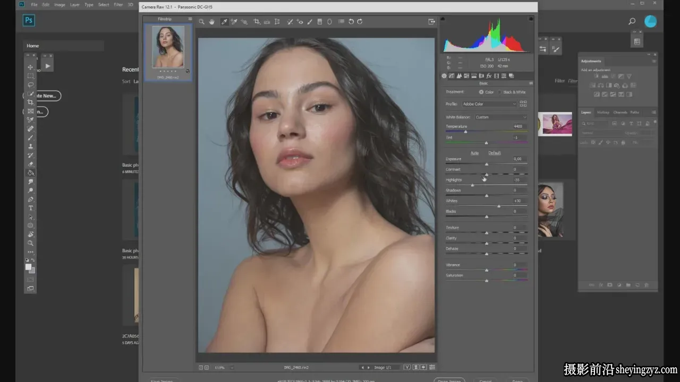Open the Camera Raw preferences list icon

click(341, 22)
